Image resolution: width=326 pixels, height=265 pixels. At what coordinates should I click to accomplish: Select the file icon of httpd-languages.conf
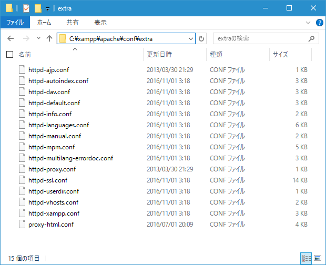pos(22,125)
